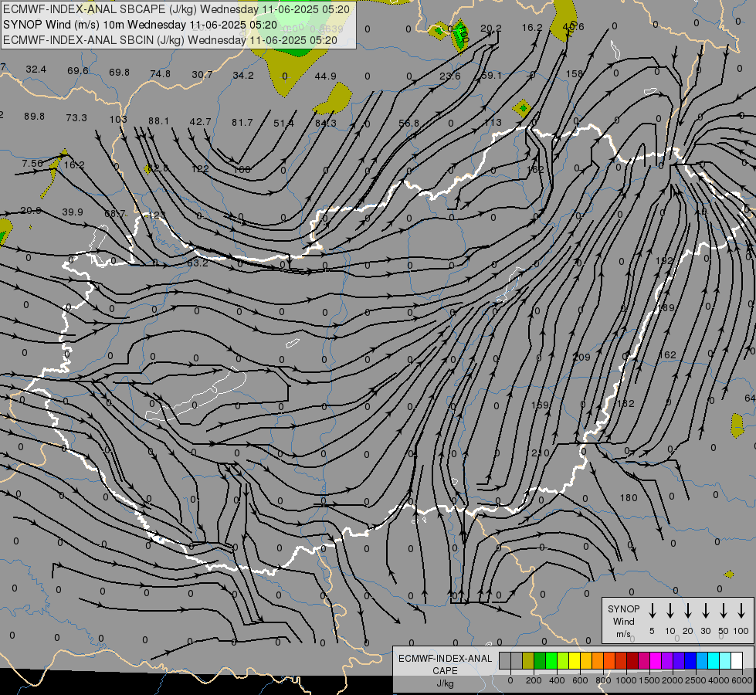The width and height of the screenshot is (756, 695).
Task: Choose the orange swatch before 800 tick
Action: [598, 661]
